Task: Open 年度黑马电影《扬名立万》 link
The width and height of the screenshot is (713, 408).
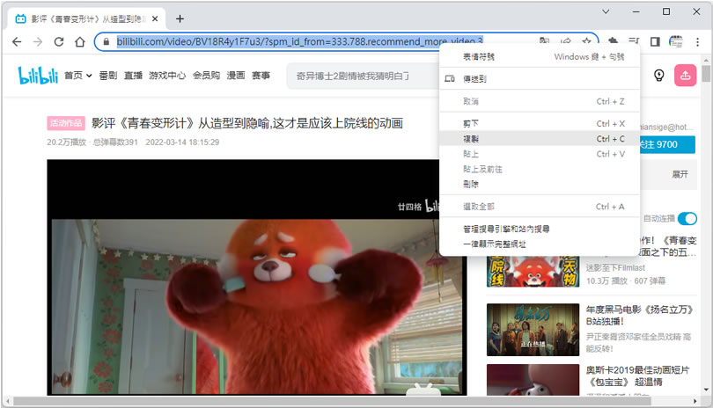Action: click(640, 316)
